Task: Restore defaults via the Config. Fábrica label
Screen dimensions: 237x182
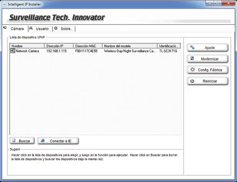Action: click(210, 70)
